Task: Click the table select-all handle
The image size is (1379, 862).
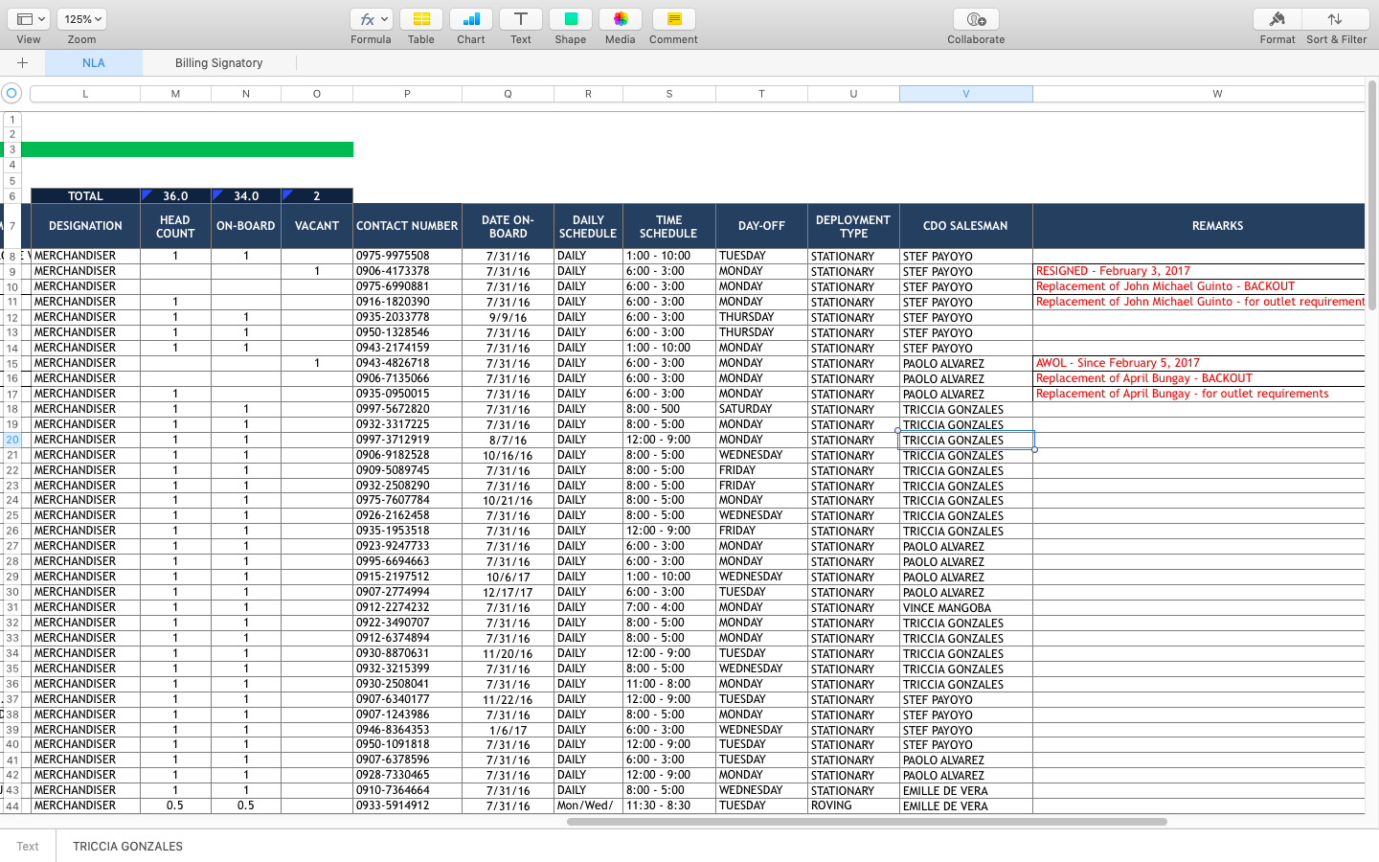Action: click(x=11, y=93)
